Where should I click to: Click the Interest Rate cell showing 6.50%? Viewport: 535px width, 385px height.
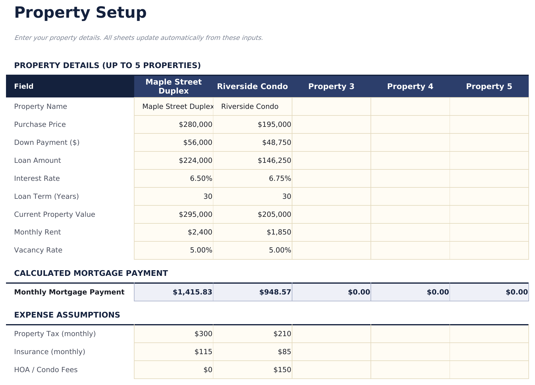click(174, 178)
